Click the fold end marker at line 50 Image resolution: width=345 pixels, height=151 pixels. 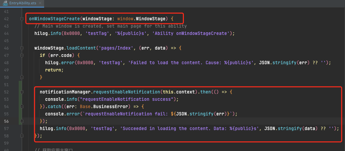(21, 77)
